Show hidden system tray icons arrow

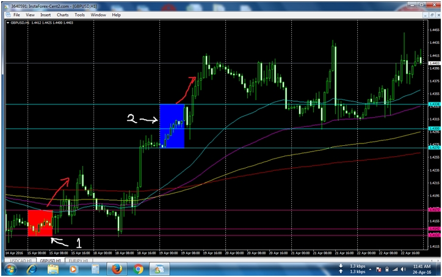(x=371, y=270)
